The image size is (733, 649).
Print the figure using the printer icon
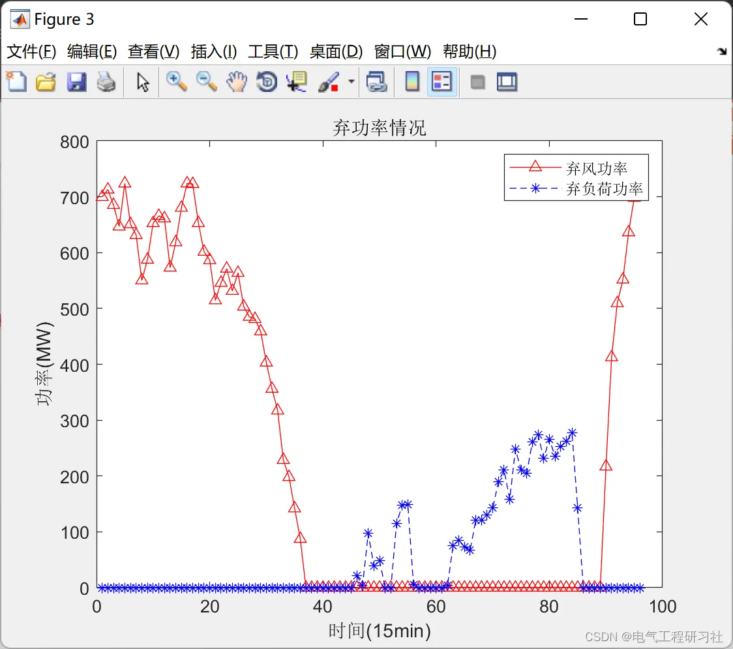pyautogui.click(x=106, y=82)
